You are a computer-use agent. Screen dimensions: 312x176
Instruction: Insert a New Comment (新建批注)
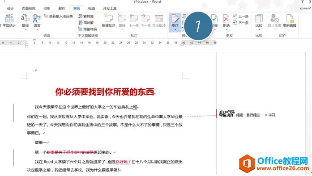coord(109,21)
